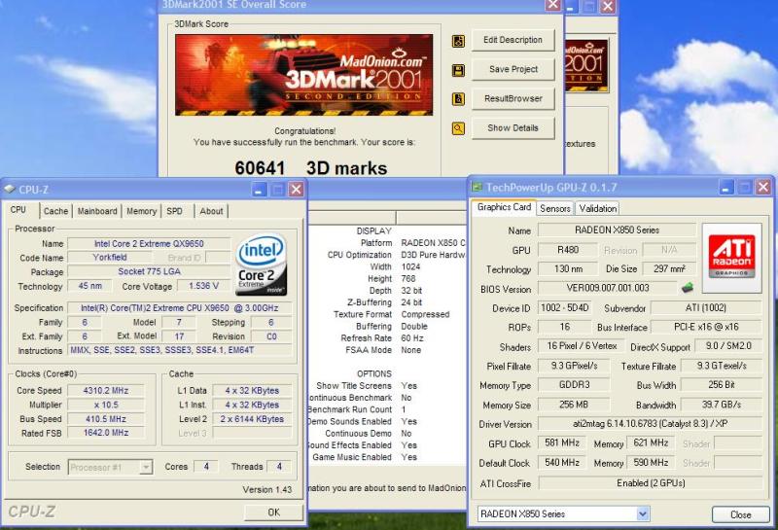Click the Edit Description icon in 3DMark

pos(458,41)
